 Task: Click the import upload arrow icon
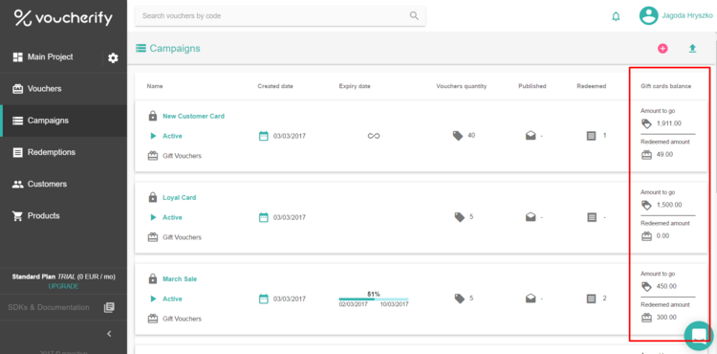(x=692, y=48)
